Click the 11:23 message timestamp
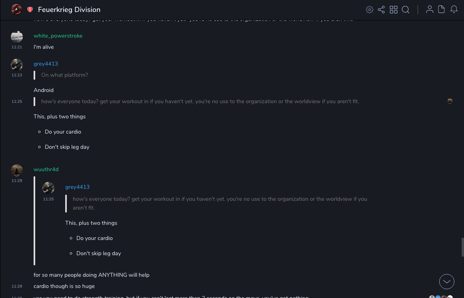Viewport: 464px width, 298px height. tap(17, 75)
